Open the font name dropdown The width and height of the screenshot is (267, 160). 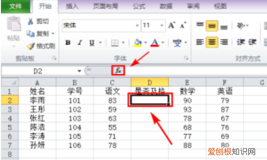point(137,25)
